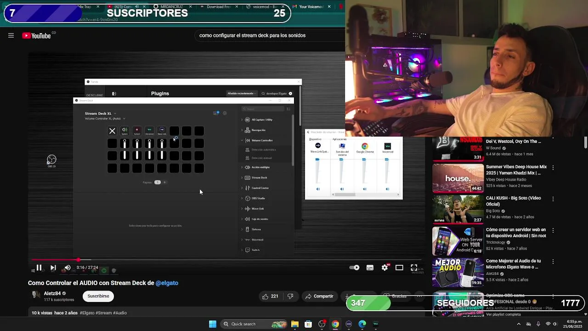Click the Stream Deck store icon in video

click(216, 113)
